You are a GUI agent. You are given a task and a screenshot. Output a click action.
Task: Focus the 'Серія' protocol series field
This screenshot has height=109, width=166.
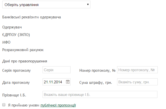[x=56, y=70]
